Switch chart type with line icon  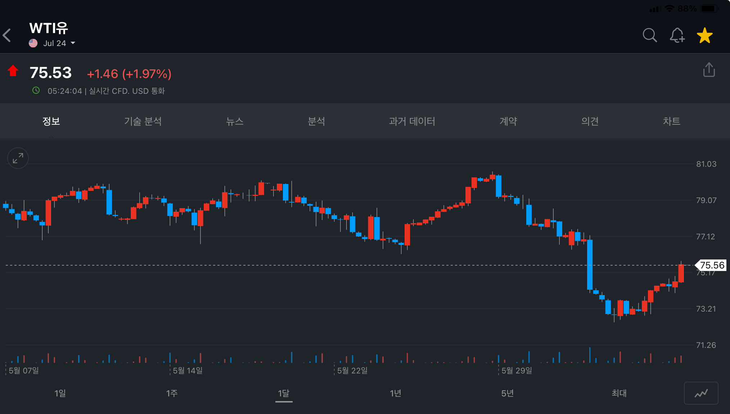click(x=701, y=393)
